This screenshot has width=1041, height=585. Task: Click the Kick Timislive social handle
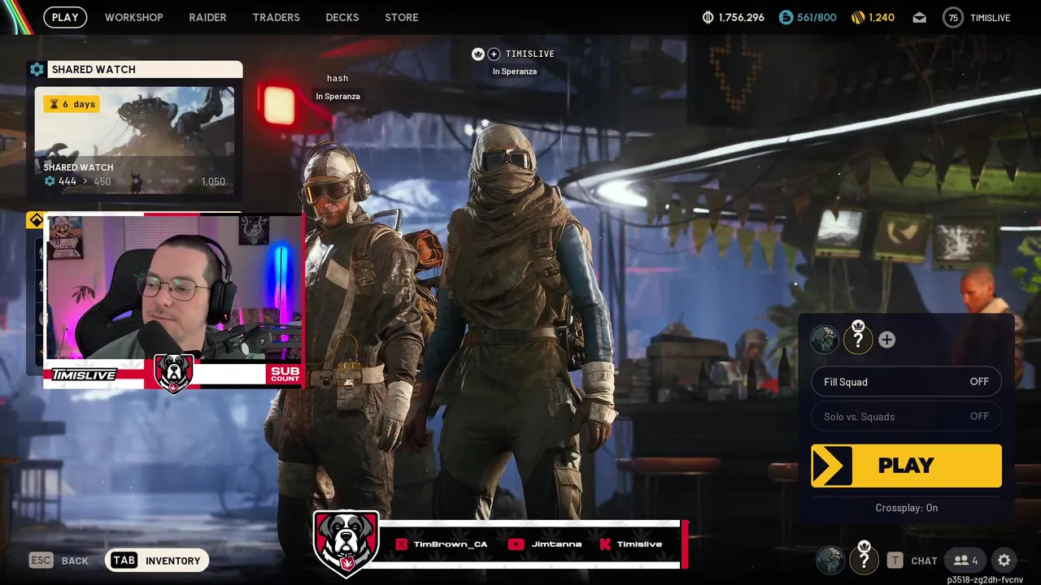pos(630,544)
